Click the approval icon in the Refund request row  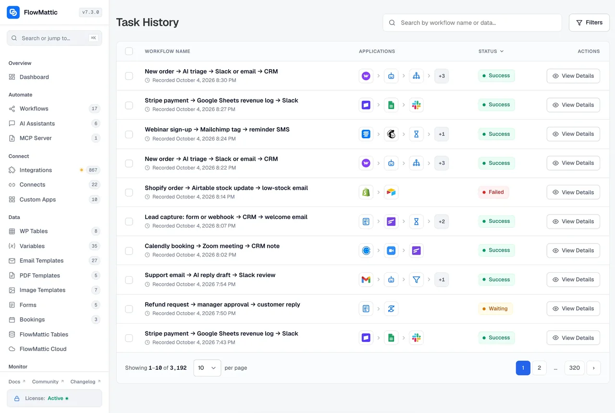391,309
